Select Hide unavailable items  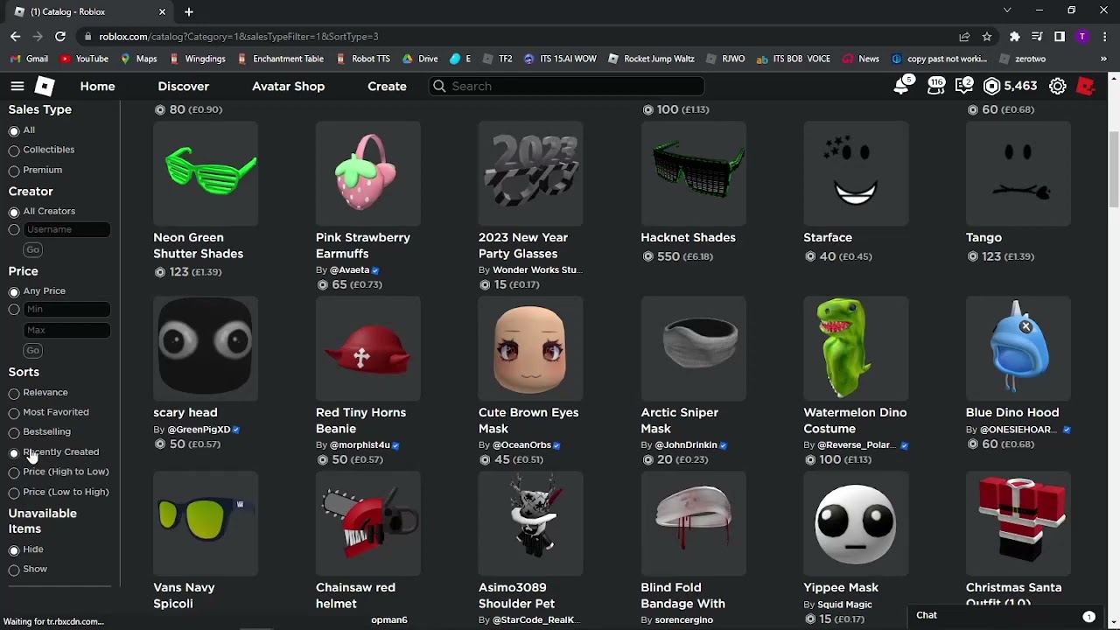14,549
